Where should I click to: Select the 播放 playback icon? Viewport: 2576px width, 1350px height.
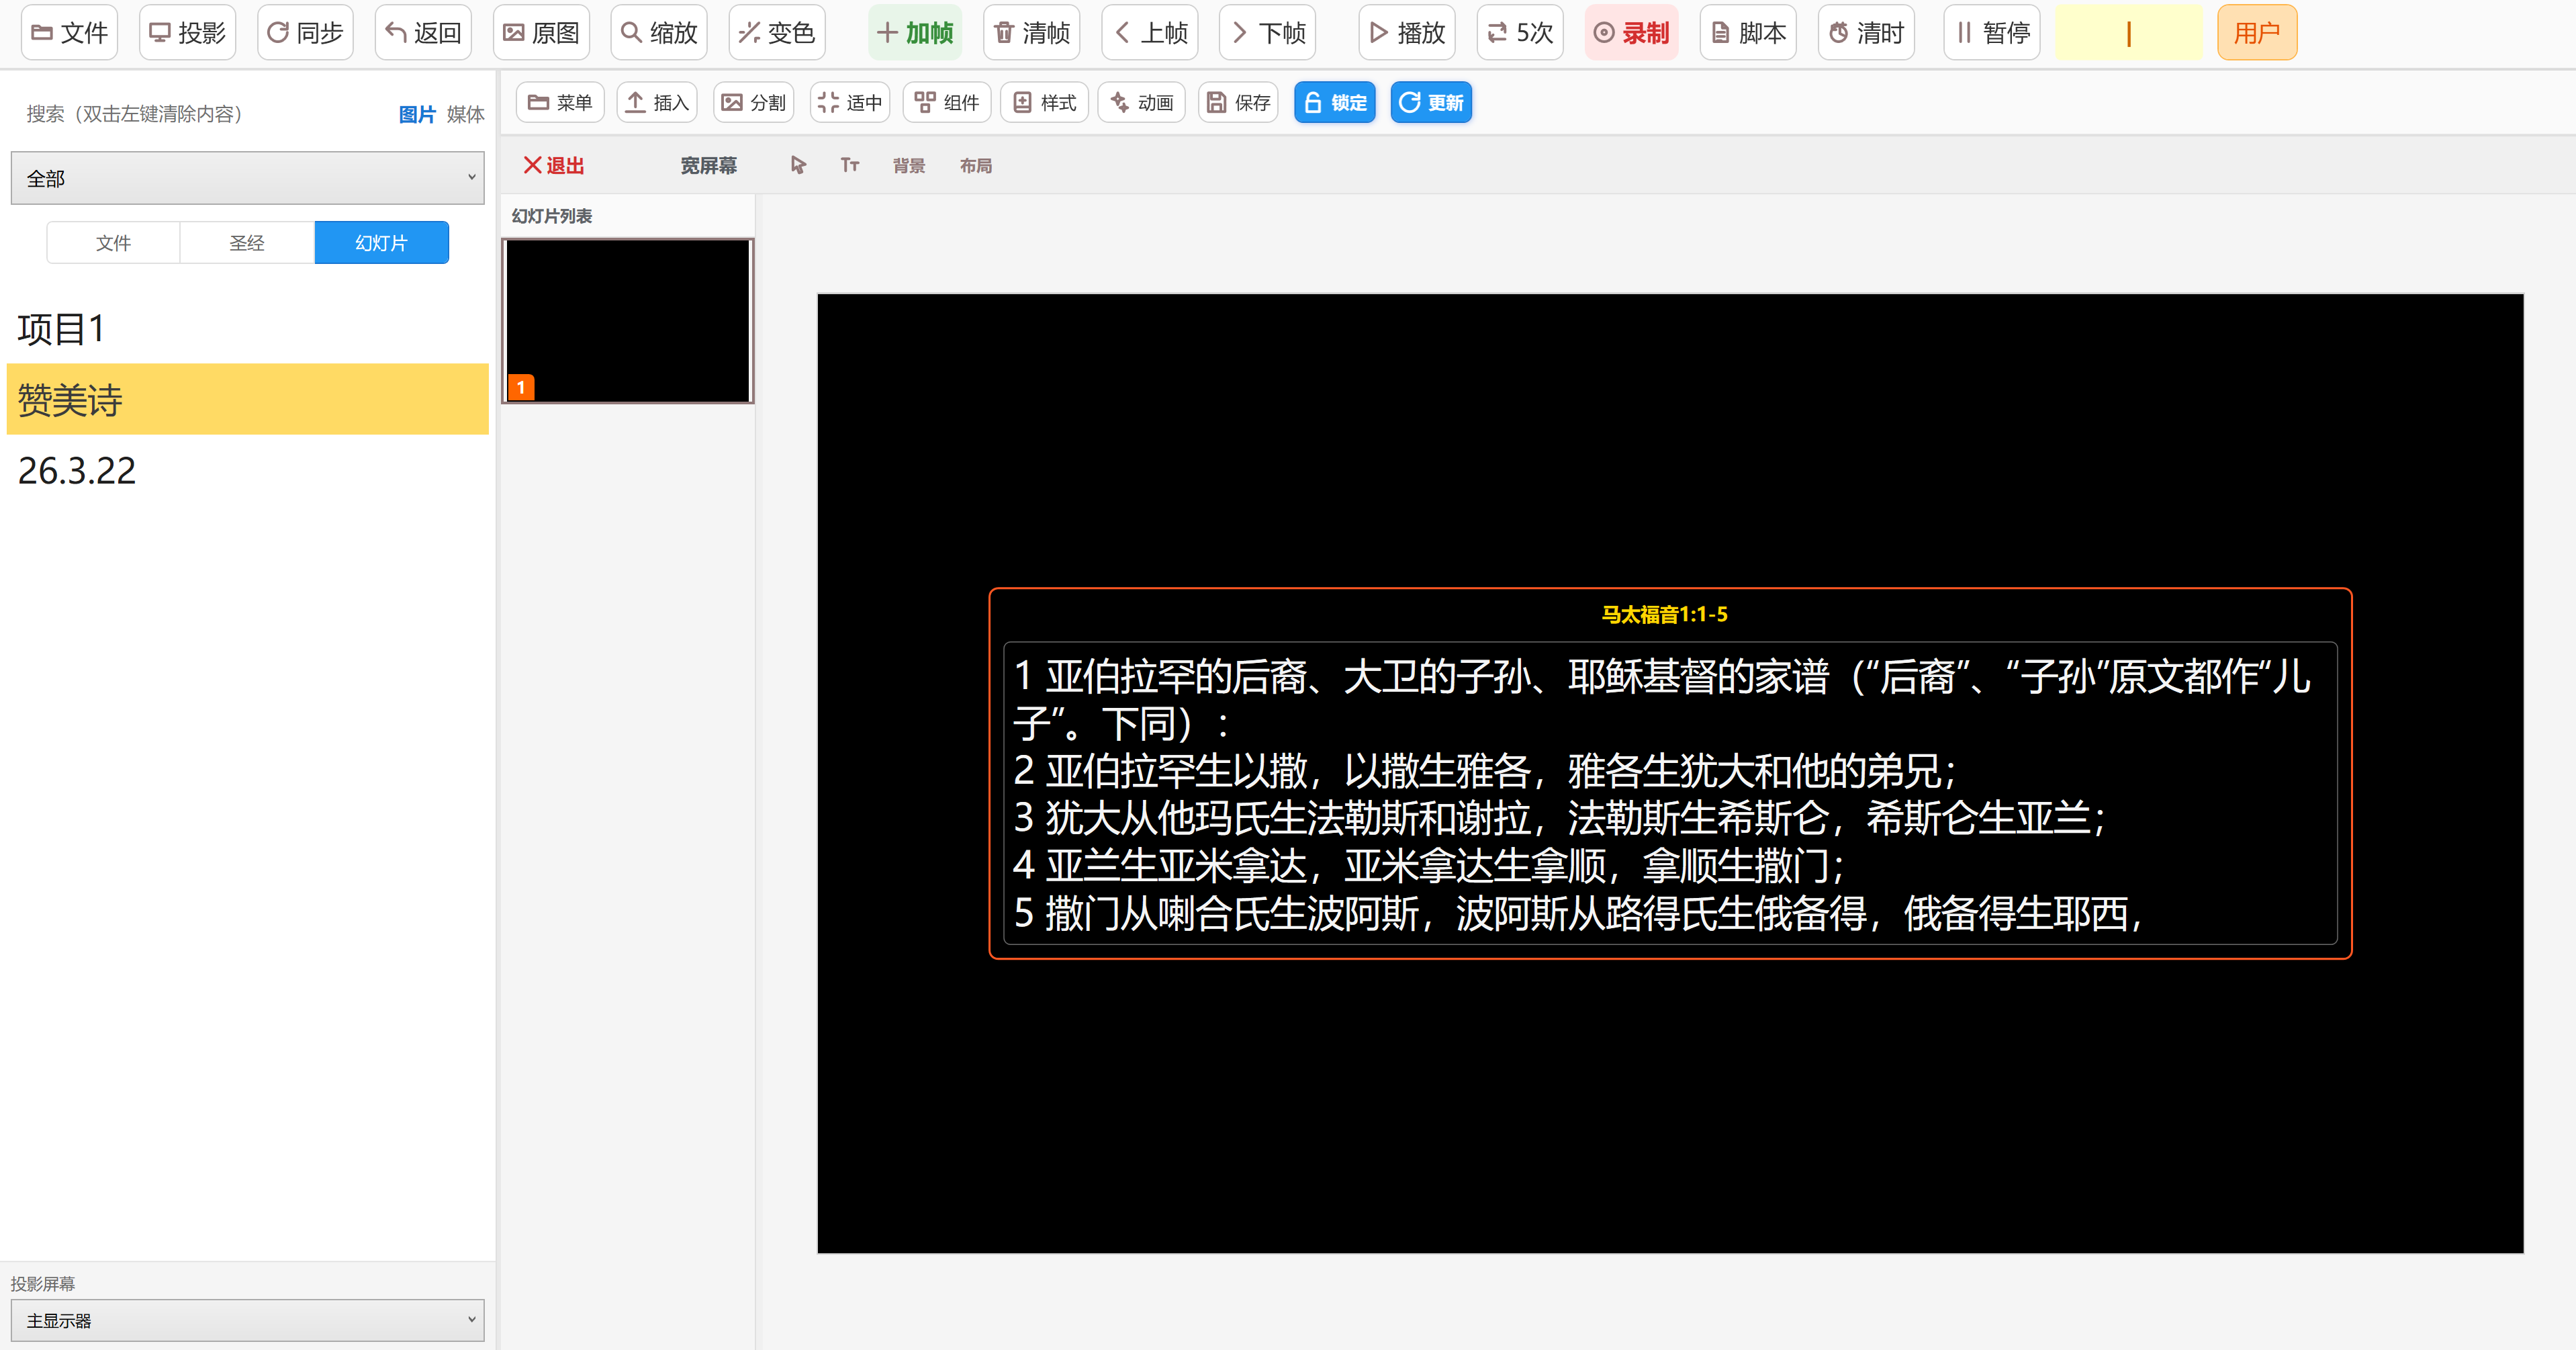1405,32
